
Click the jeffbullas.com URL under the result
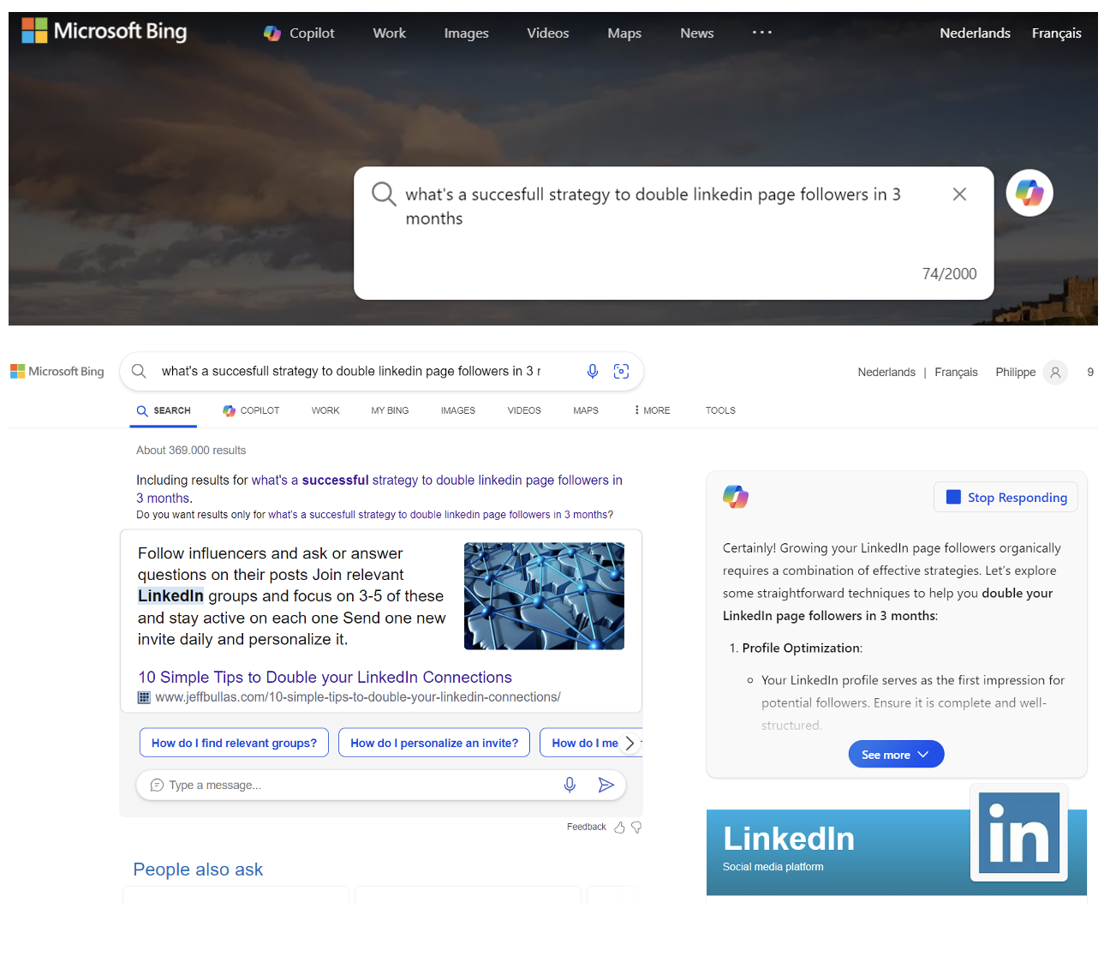click(x=358, y=697)
